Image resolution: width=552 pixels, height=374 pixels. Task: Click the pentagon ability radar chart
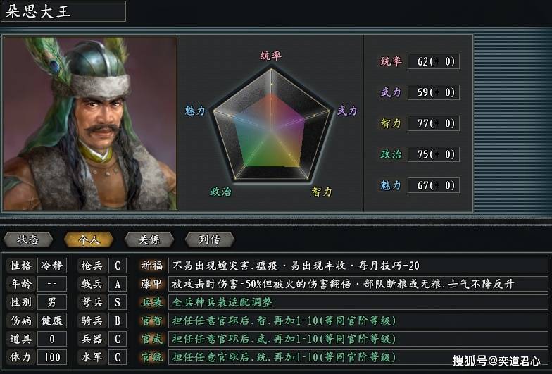click(272, 125)
